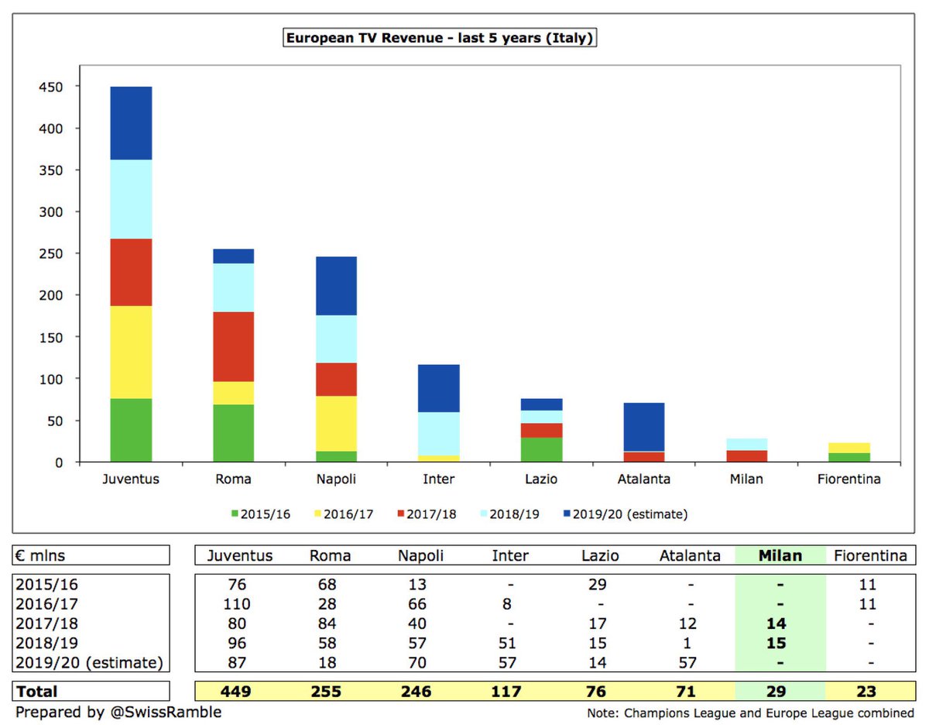Click Inter's dark blue 2019/20 bar segment
Screen dimensions: 929x725
click(438, 388)
